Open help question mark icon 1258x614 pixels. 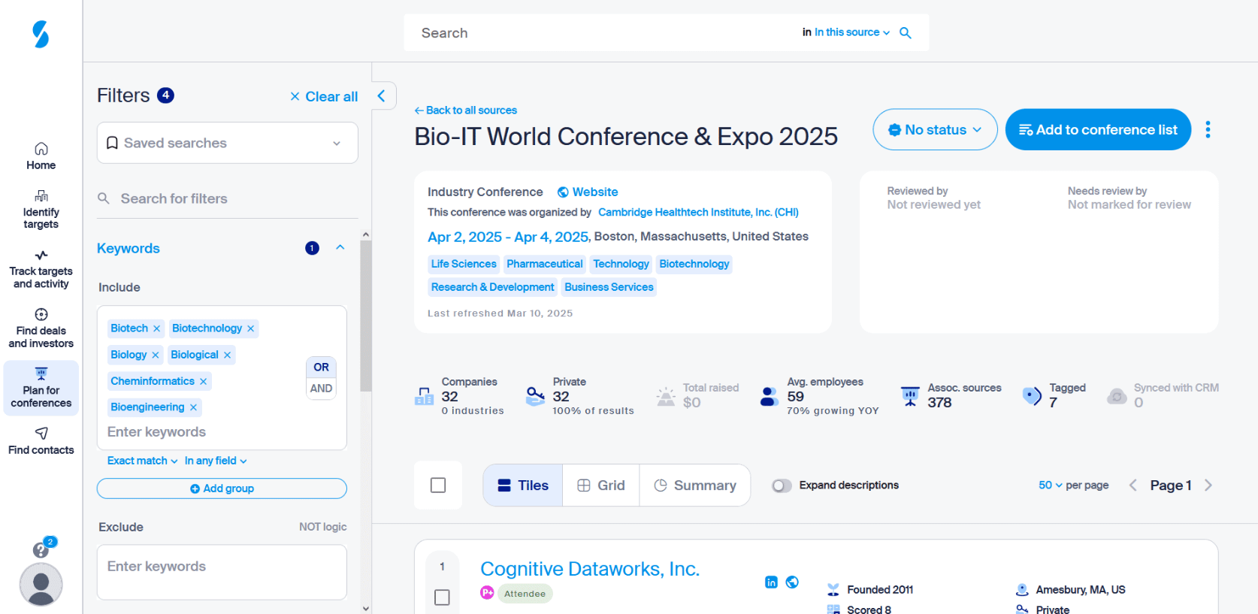click(41, 550)
